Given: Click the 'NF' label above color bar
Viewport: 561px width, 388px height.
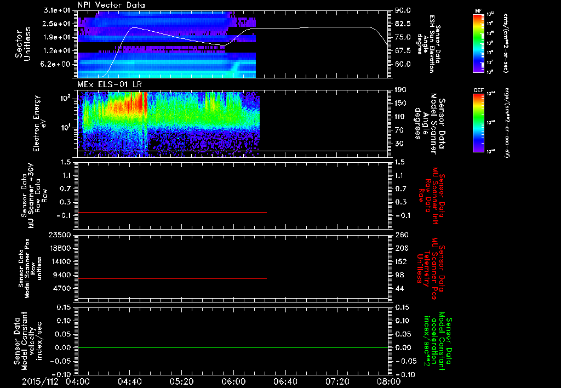Looking at the screenshot, I should (x=478, y=11).
